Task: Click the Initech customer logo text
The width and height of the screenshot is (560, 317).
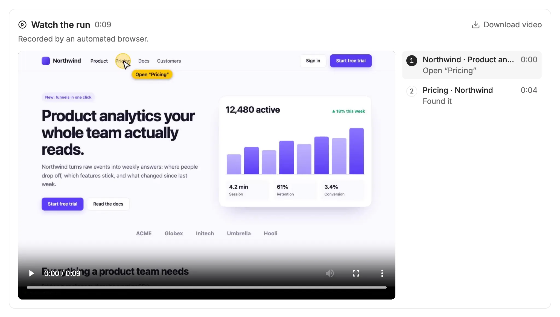Action: pos(205,233)
